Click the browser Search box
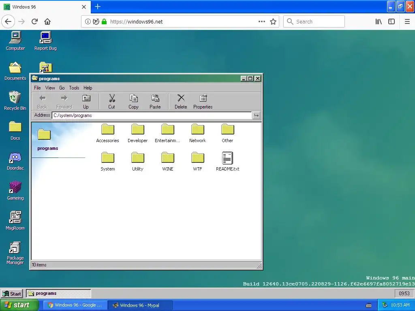415x311 pixels. tap(314, 21)
